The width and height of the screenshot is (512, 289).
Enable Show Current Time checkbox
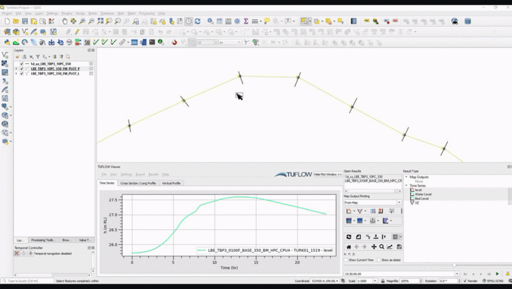coord(346,260)
